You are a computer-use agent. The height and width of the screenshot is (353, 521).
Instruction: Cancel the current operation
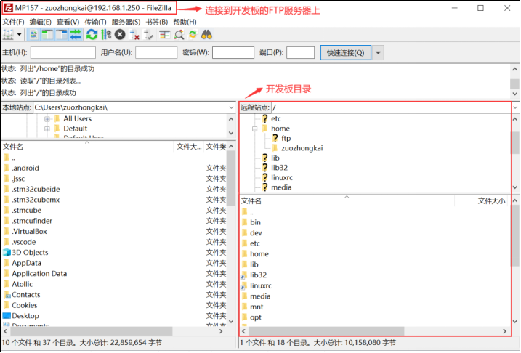pos(120,35)
